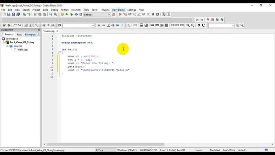Screen dimensions: 275x155
Task: Open the wxSmith menu
Action: 76,10
